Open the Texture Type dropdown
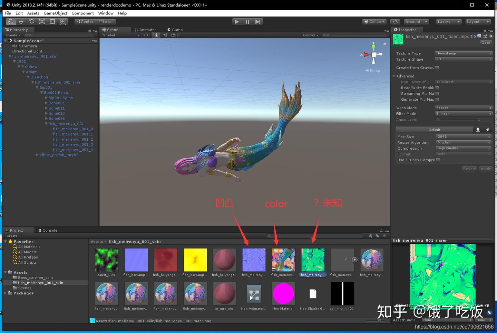 [x=463, y=53]
